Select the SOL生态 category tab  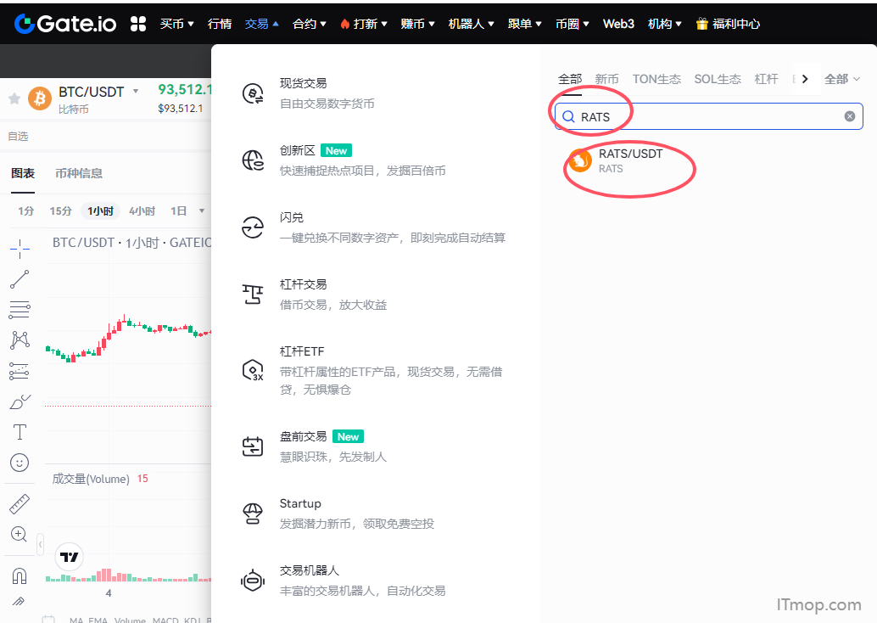tap(717, 79)
